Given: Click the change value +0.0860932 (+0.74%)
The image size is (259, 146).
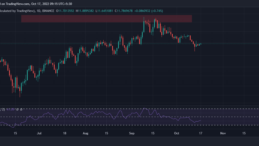Looking at the screenshot, I should pos(148,11).
